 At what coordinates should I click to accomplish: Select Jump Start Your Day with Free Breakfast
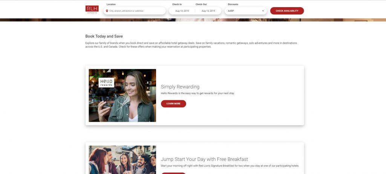(x=204, y=159)
